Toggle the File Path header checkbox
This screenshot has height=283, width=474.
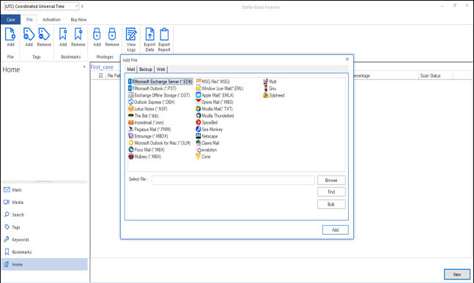pyautogui.click(x=100, y=76)
